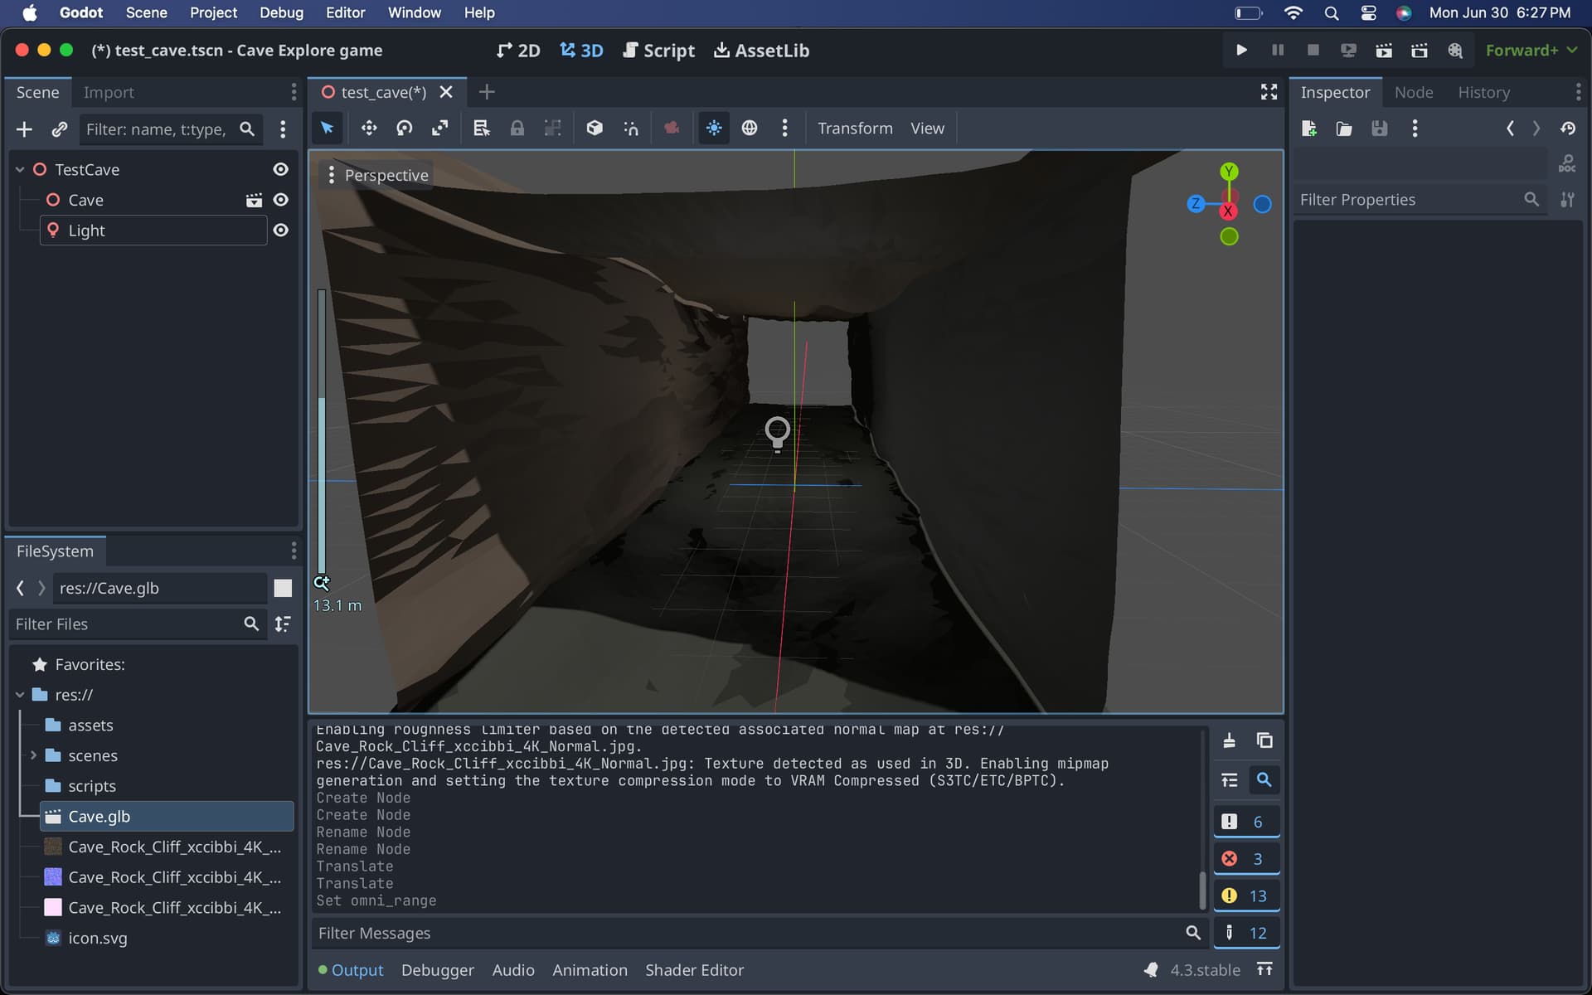Activate the Rotate Mode tool
This screenshot has width=1592, height=995.
click(x=405, y=128)
